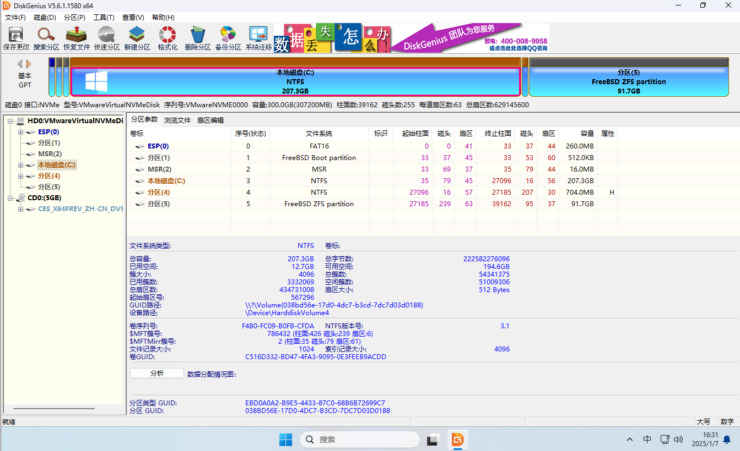The height and width of the screenshot is (451, 740).
Task: Go to the next disk arrow
Action: click(29, 64)
